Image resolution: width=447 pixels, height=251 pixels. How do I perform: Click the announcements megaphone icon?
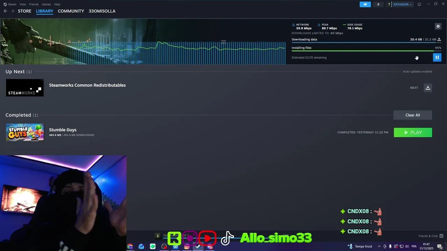[365, 5]
